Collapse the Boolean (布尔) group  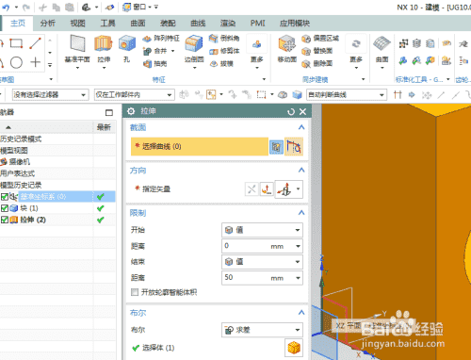click(x=301, y=312)
